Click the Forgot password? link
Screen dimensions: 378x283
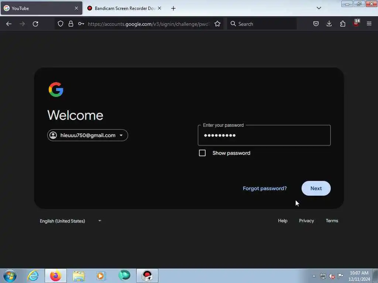coord(265,188)
